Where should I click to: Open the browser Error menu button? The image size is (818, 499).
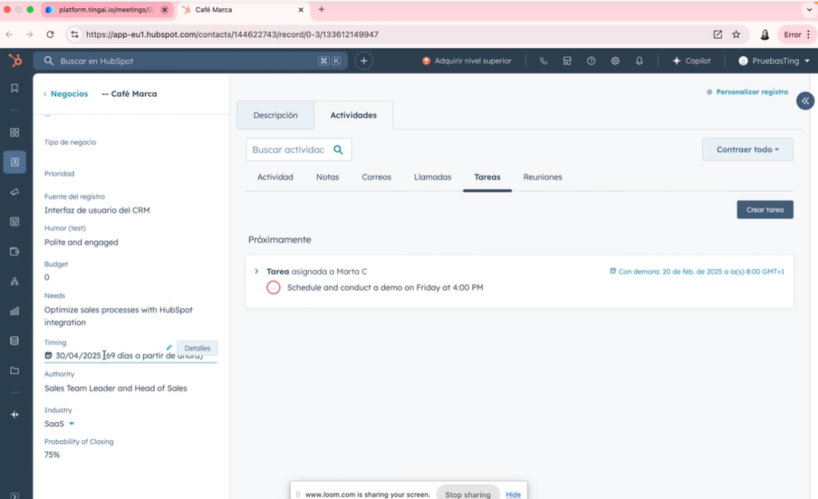coord(796,34)
